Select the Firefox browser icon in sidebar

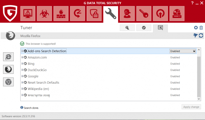click(x=8, y=69)
